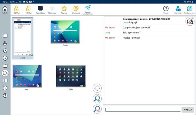Screen dimensions: 196x115
Task: Select Katie's tablet thumbnail
Action: pos(71,76)
